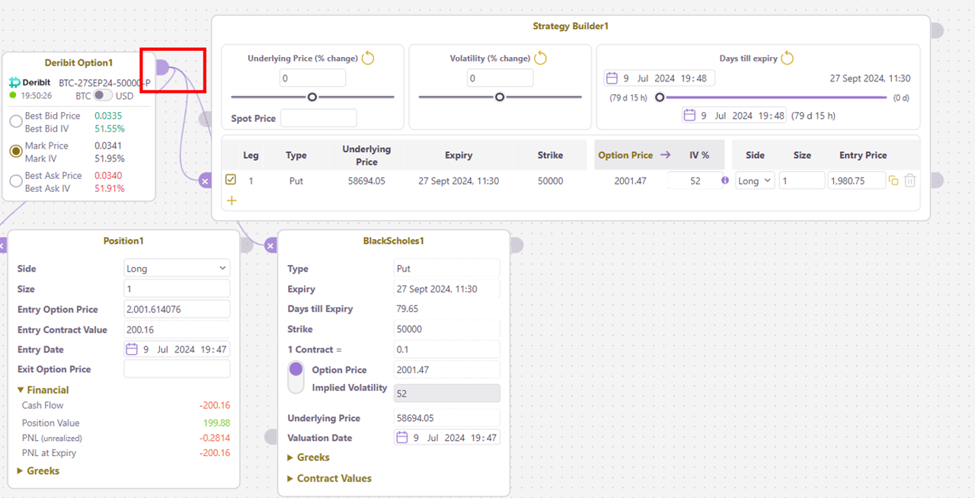Click the Deribit Option1 node title
Image resolution: width=975 pixels, height=498 pixels.
pos(78,62)
